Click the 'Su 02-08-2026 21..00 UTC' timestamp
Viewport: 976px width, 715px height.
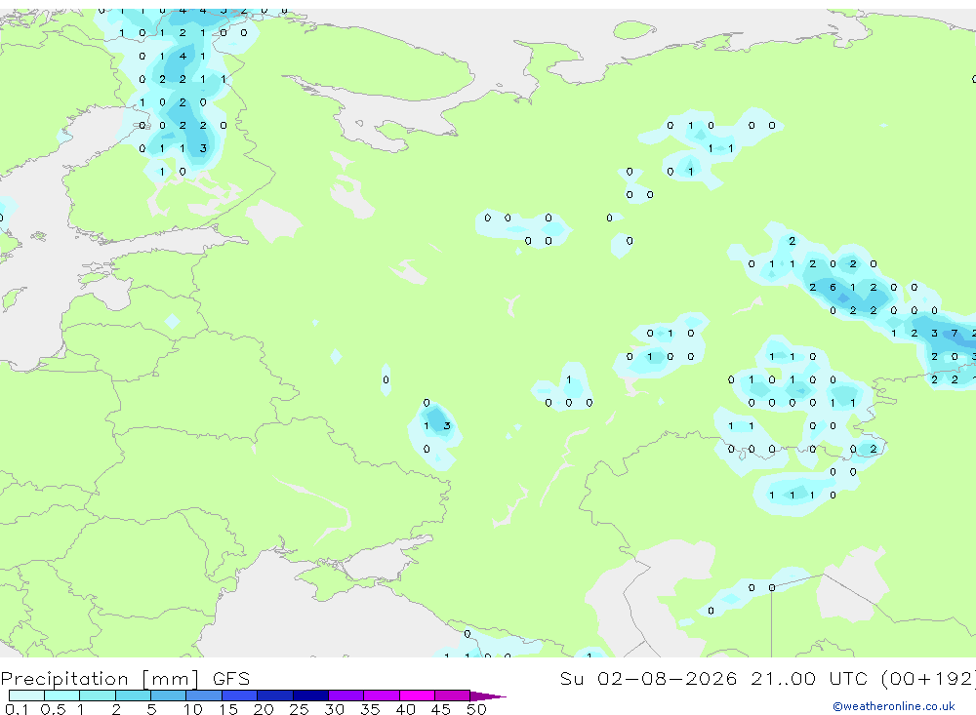pos(714,678)
